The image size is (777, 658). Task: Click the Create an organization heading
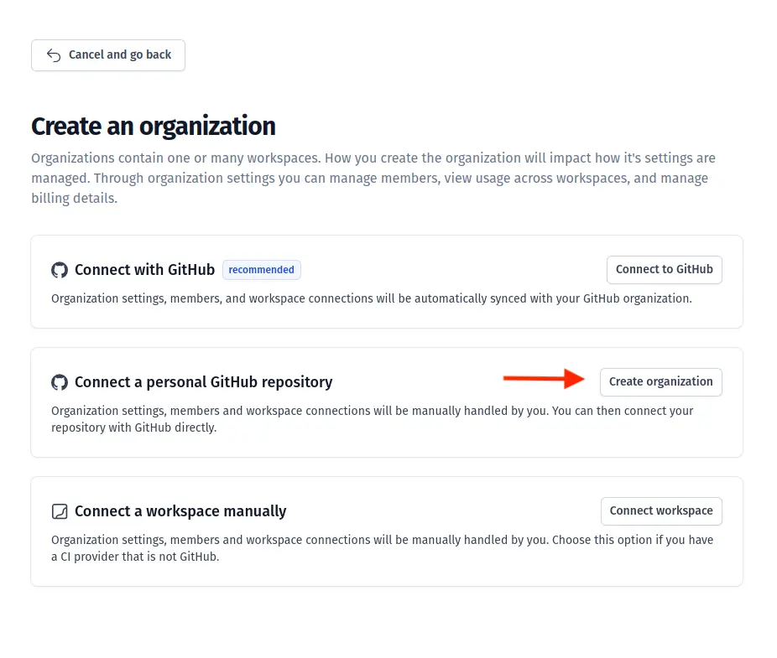(x=153, y=126)
